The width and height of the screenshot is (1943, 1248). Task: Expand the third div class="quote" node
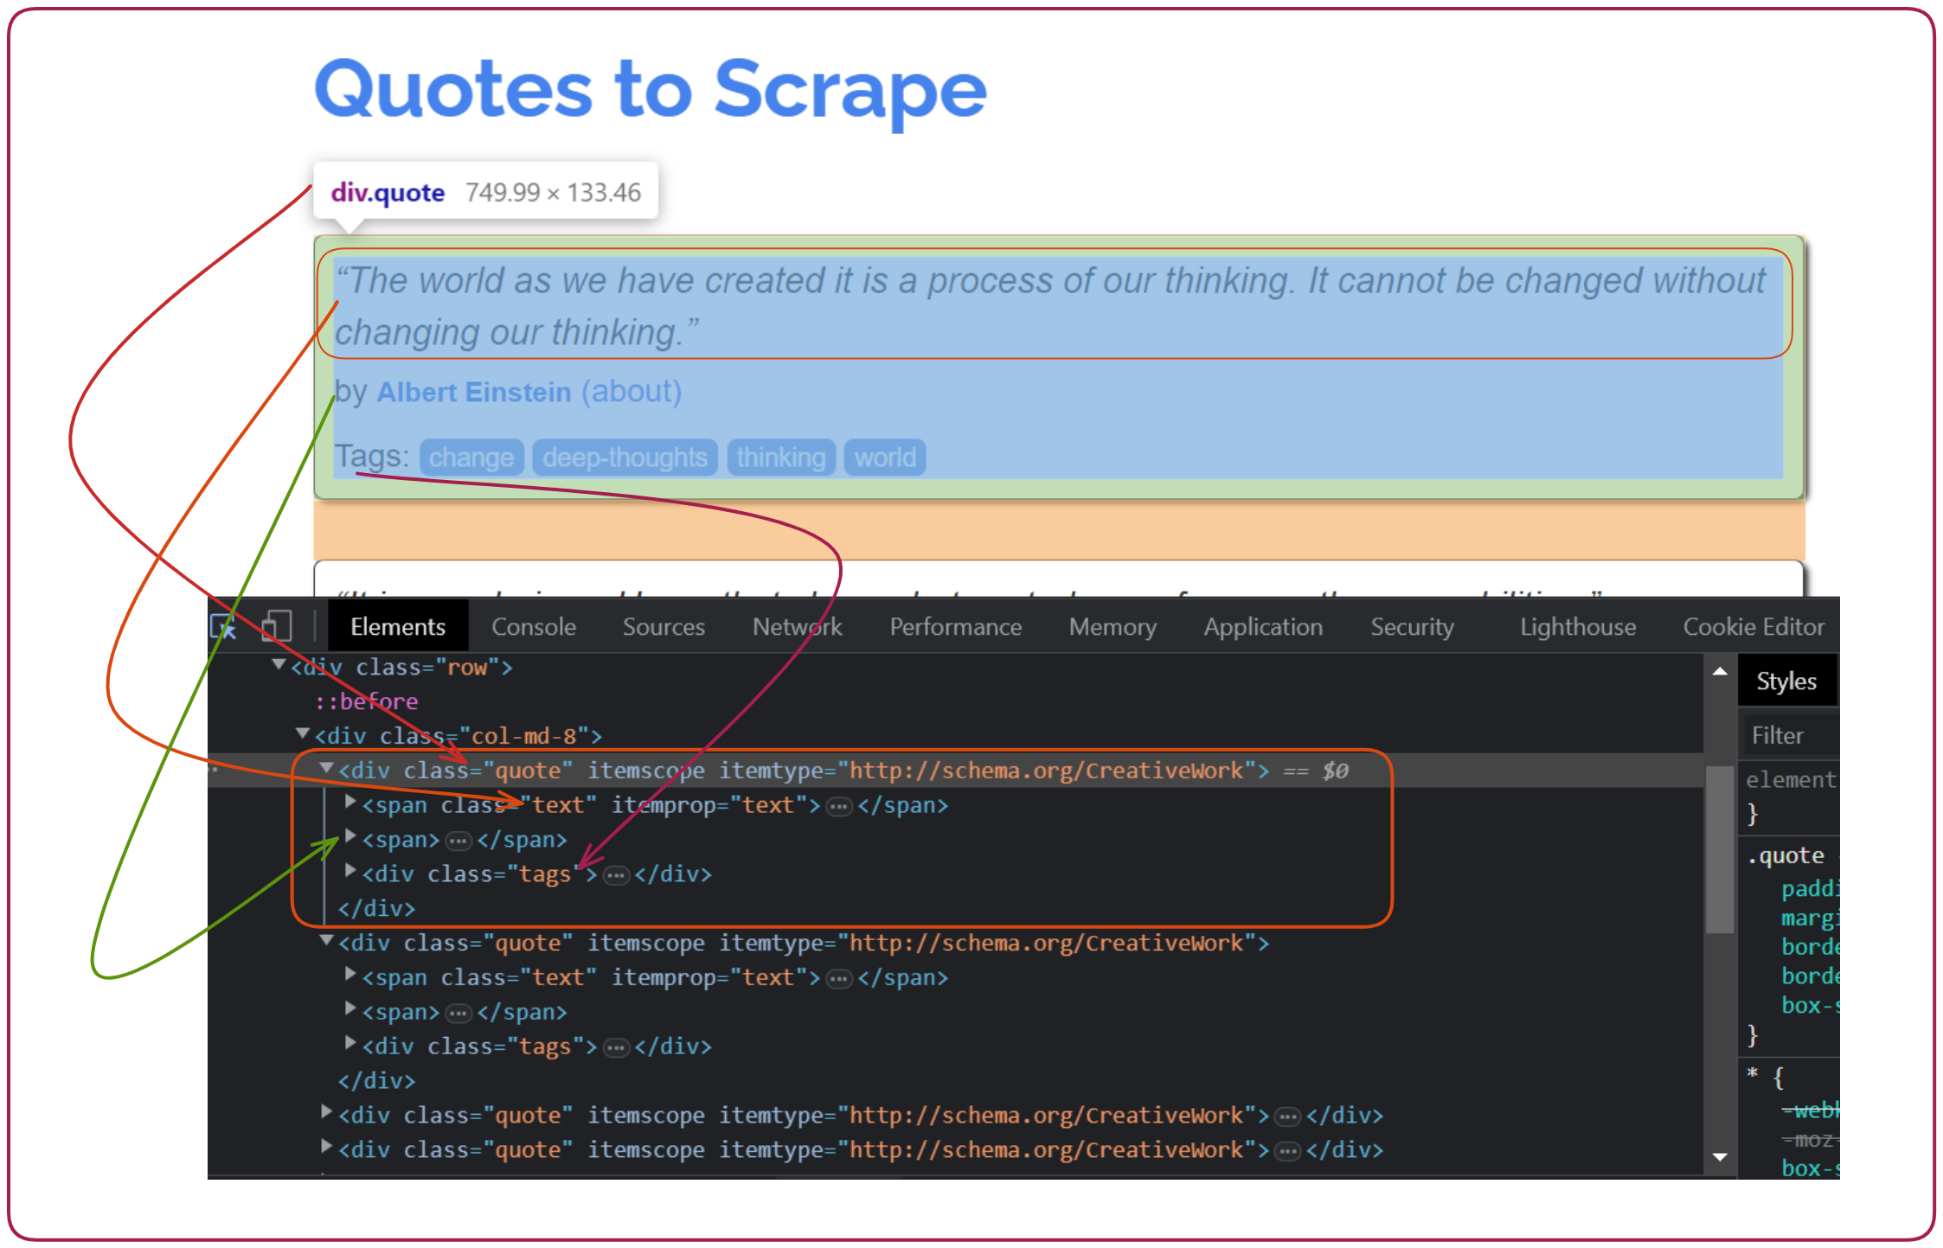pos(326,1112)
